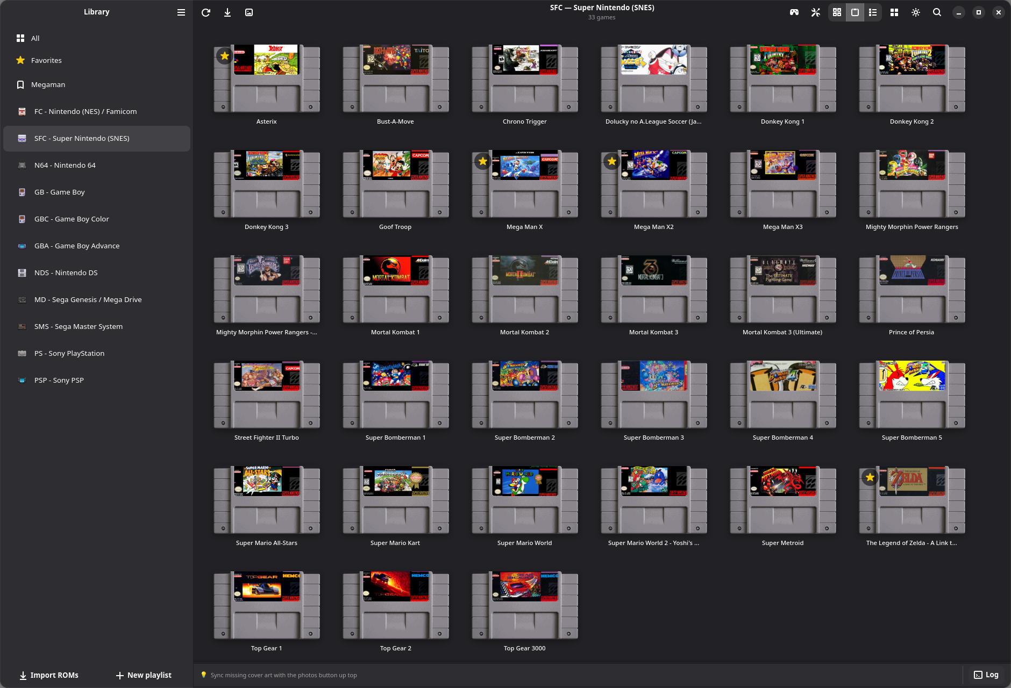Select FC - Nintendo (NES) / Famicom
The height and width of the screenshot is (688, 1011).
click(97, 111)
